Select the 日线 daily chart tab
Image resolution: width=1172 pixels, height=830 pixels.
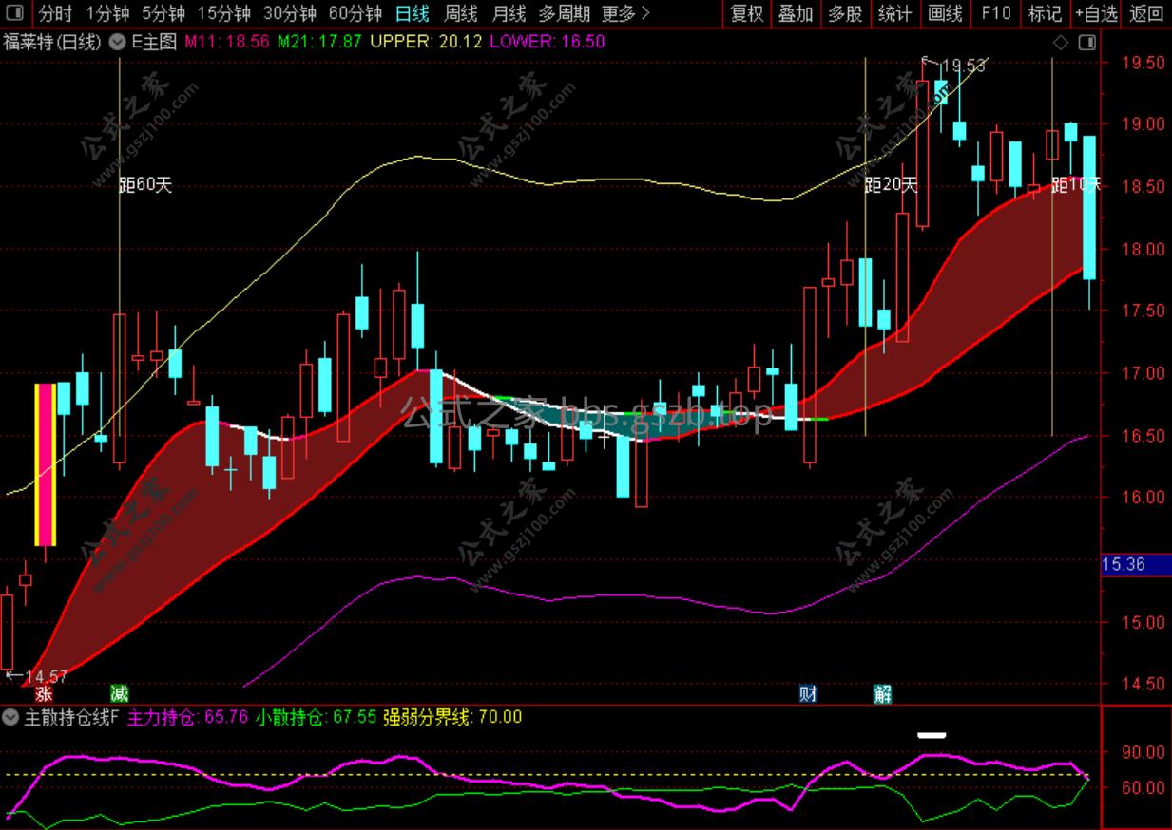(412, 13)
